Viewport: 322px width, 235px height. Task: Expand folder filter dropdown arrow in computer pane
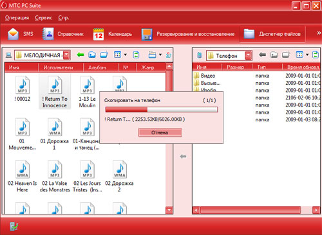click(x=160, y=55)
